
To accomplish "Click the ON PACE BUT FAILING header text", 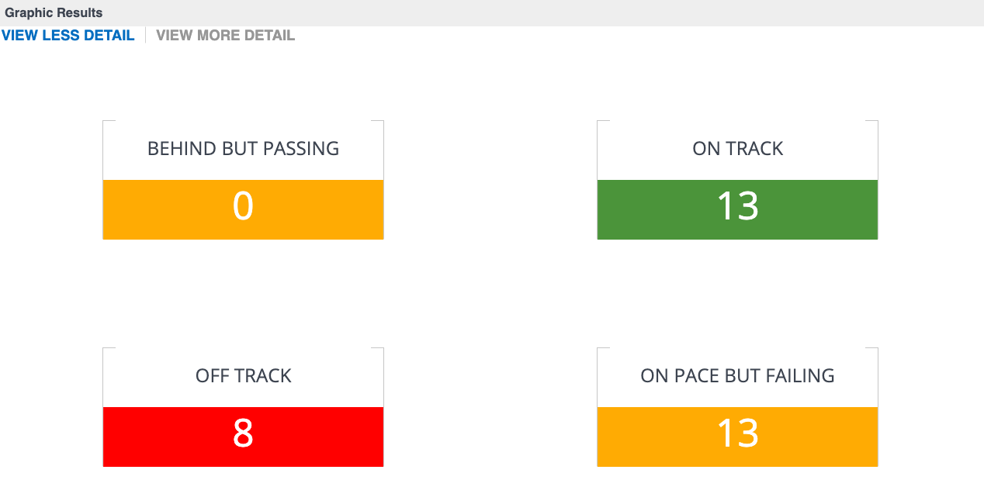I will point(737,375).
